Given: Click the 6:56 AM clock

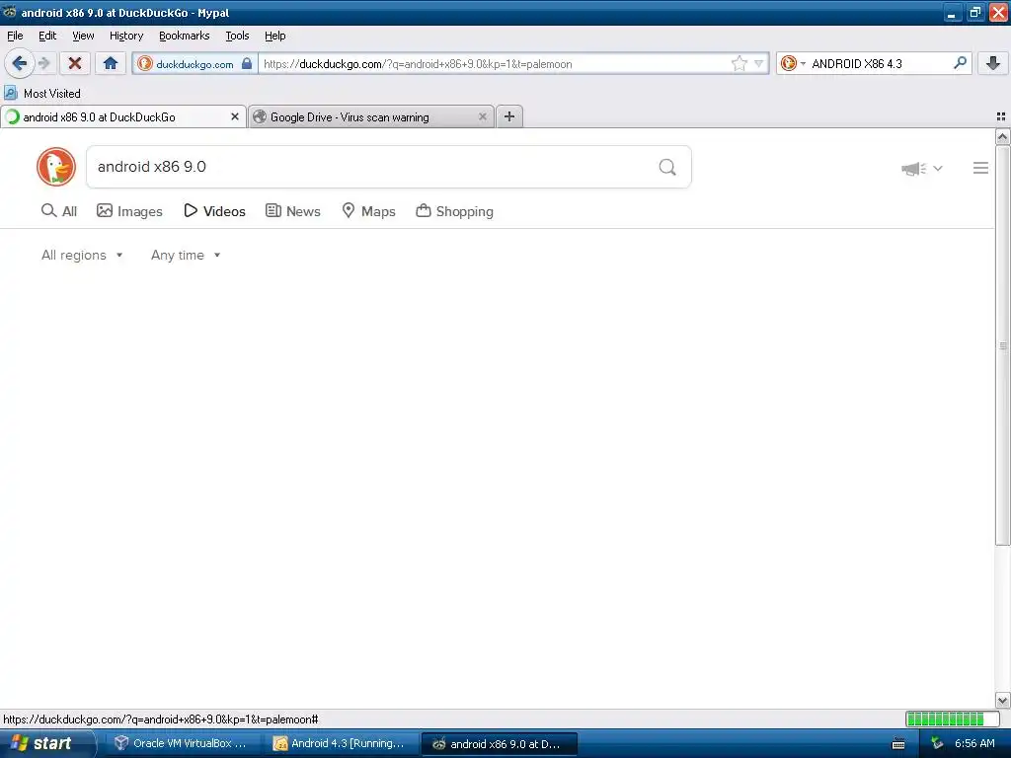Looking at the screenshot, I should pos(974,744).
